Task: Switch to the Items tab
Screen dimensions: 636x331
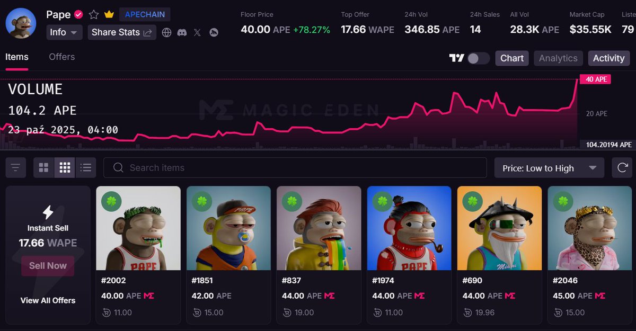Action: (17, 57)
